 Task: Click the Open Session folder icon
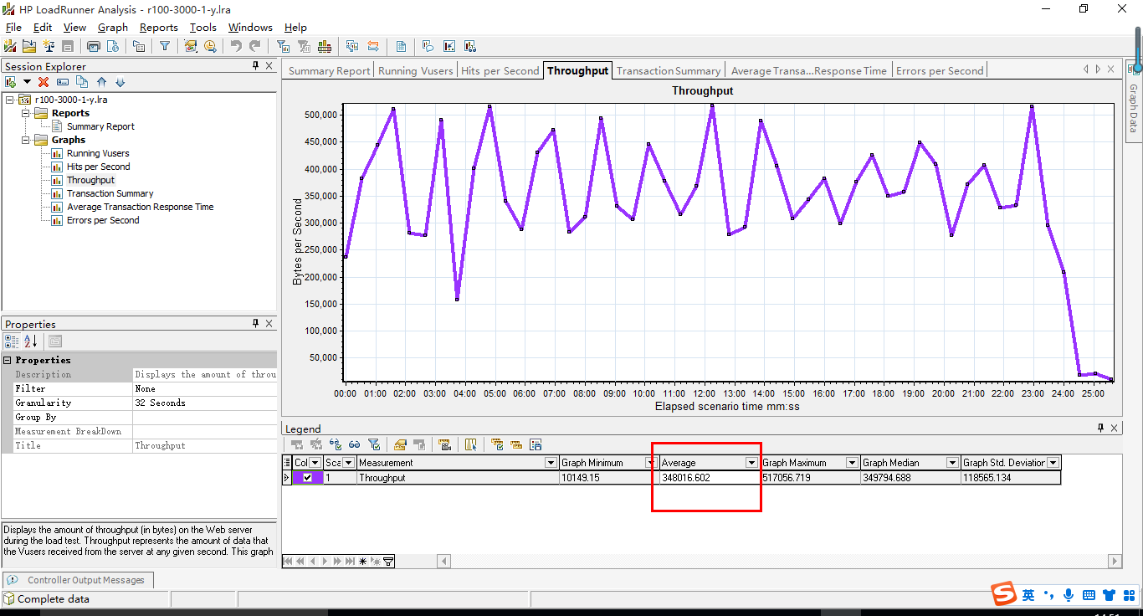click(x=29, y=46)
